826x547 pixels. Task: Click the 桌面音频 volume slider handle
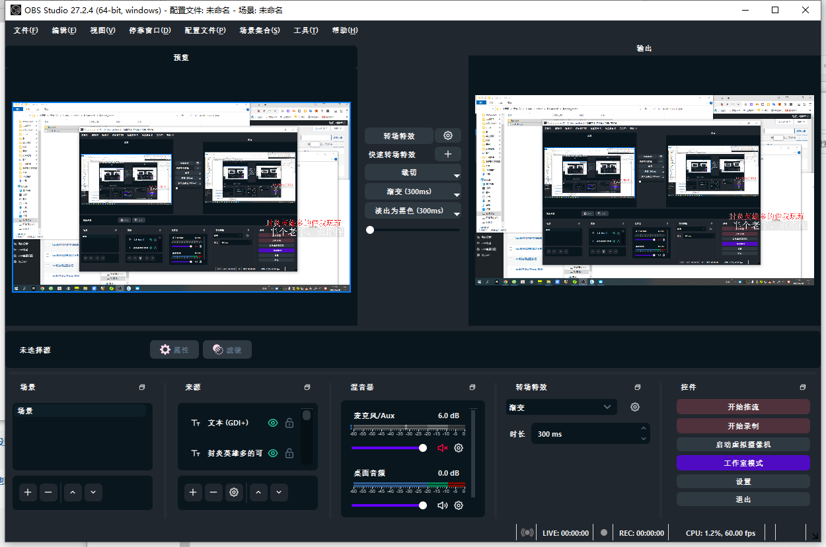[423, 505]
